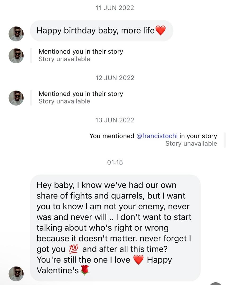The height and width of the screenshot is (285, 230).
Task: Open the @francistochi profile link
Action: (157, 136)
